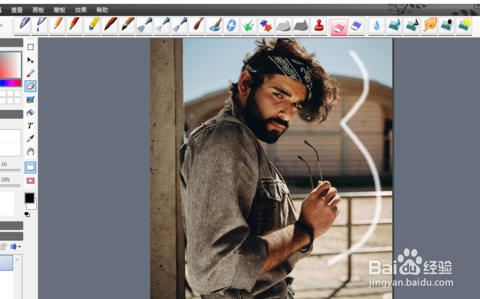This screenshot has height=299, width=480.
Task: Select the blue eraser in top toolbar
Action: tap(356, 26)
